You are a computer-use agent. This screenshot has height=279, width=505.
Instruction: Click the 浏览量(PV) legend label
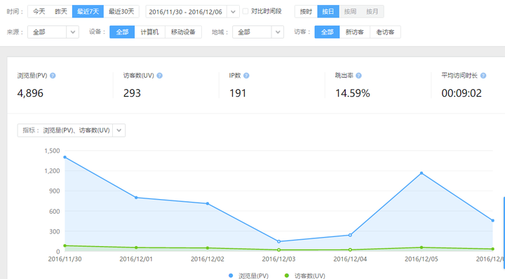coord(253,275)
